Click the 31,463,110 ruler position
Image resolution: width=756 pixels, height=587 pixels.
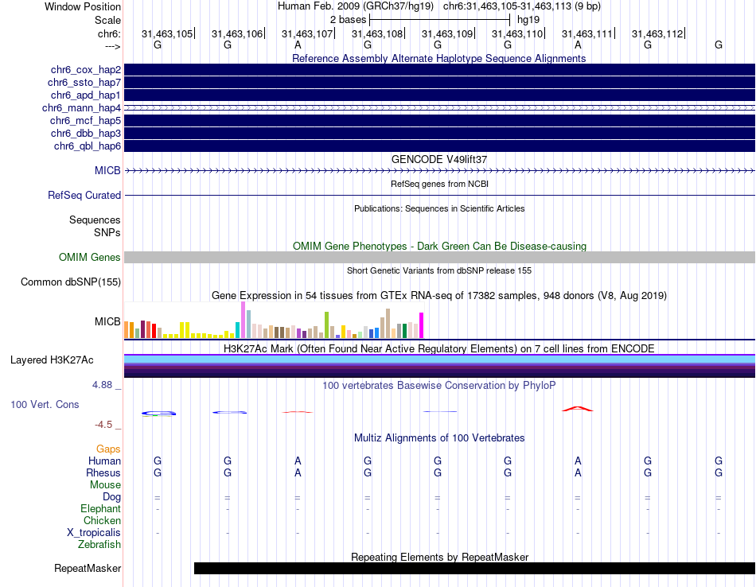(x=517, y=33)
